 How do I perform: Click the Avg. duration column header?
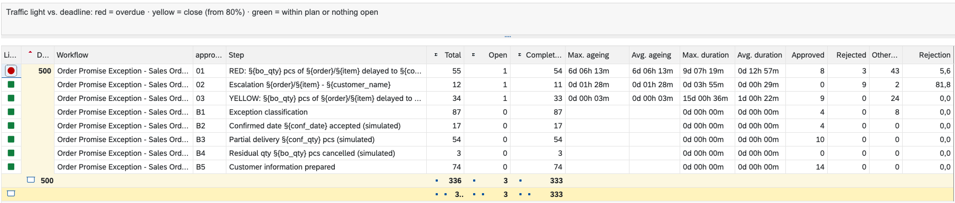point(760,55)
